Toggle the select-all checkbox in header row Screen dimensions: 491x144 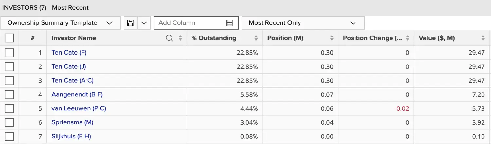click(9, 38)
